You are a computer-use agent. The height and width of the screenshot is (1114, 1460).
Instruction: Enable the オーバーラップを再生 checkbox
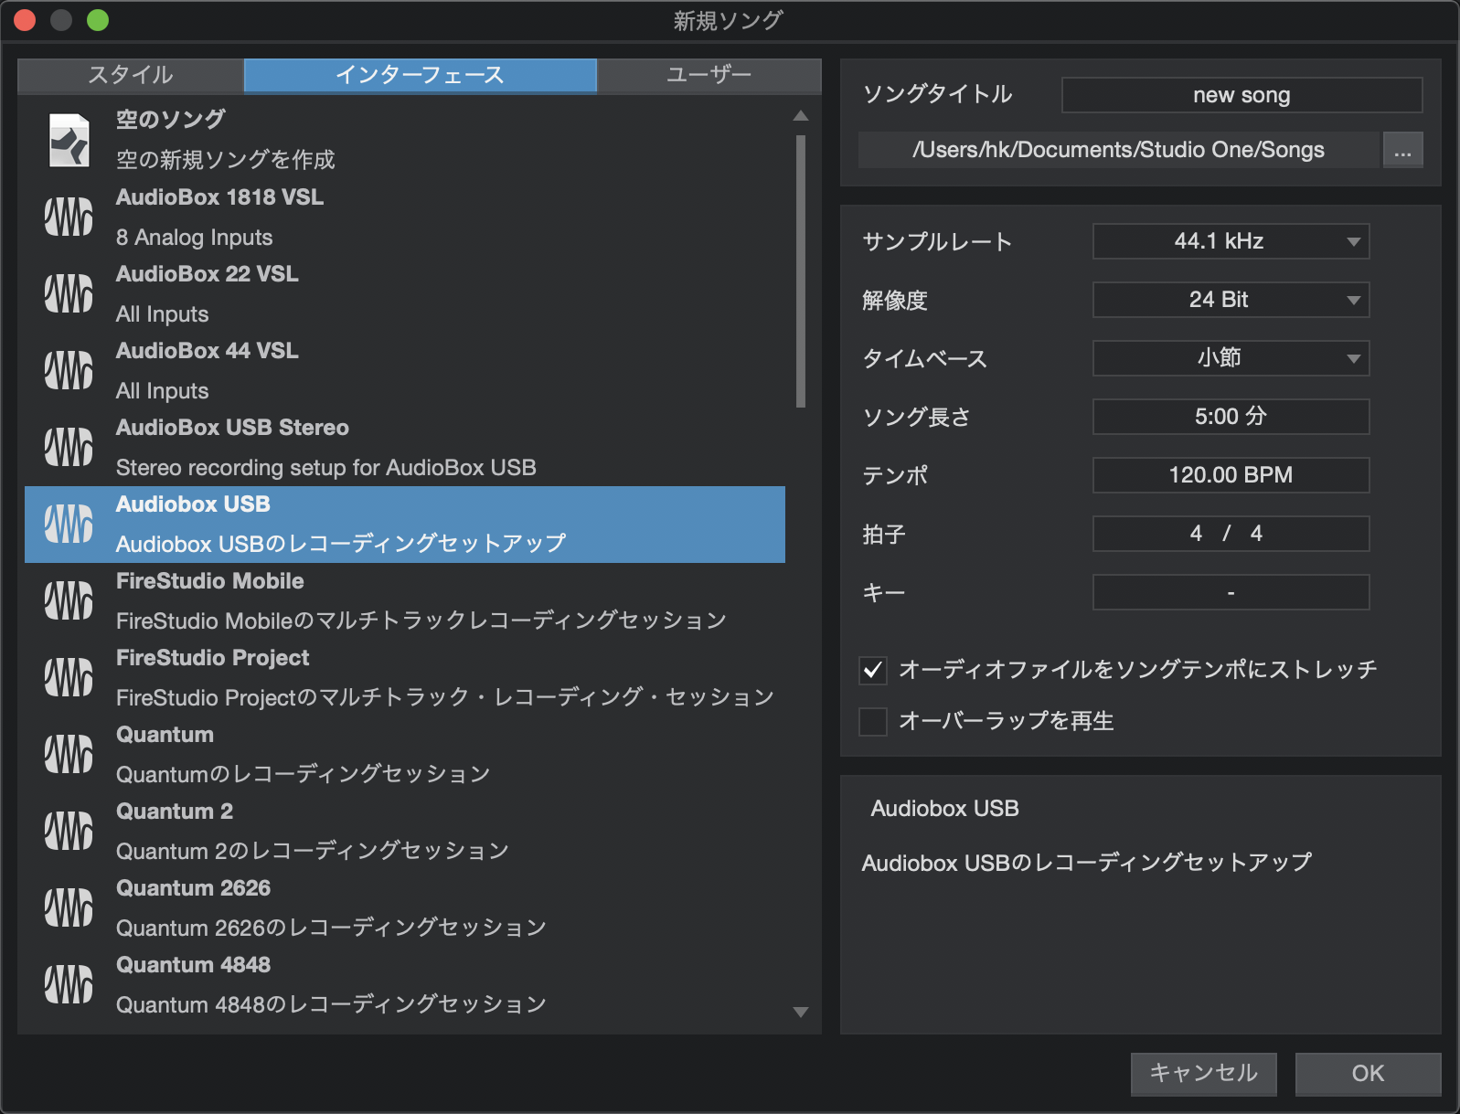873,722
